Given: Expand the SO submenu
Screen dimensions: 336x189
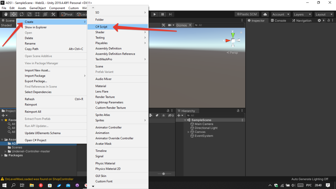Looking at the screenshot, I should pos(118,13).
